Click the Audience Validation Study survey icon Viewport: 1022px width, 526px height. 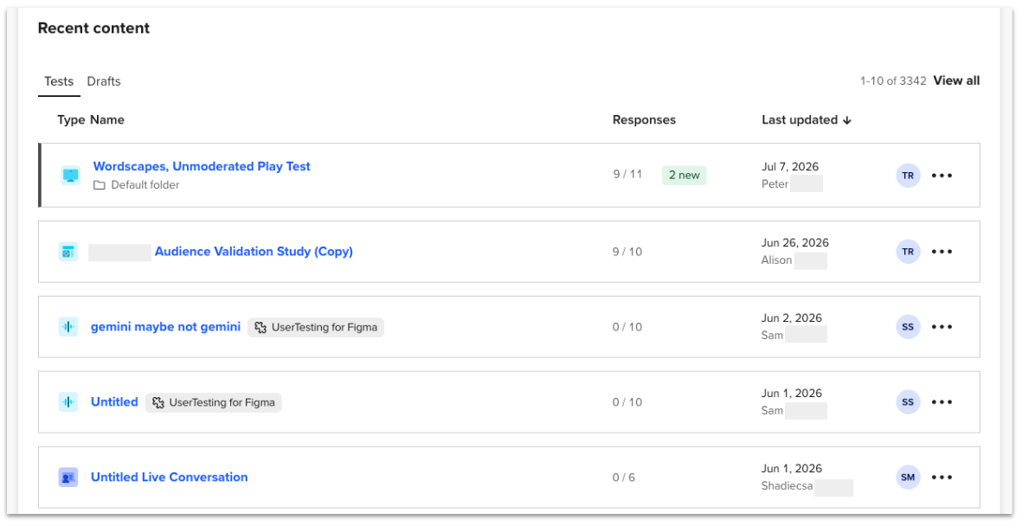point(67,252)
